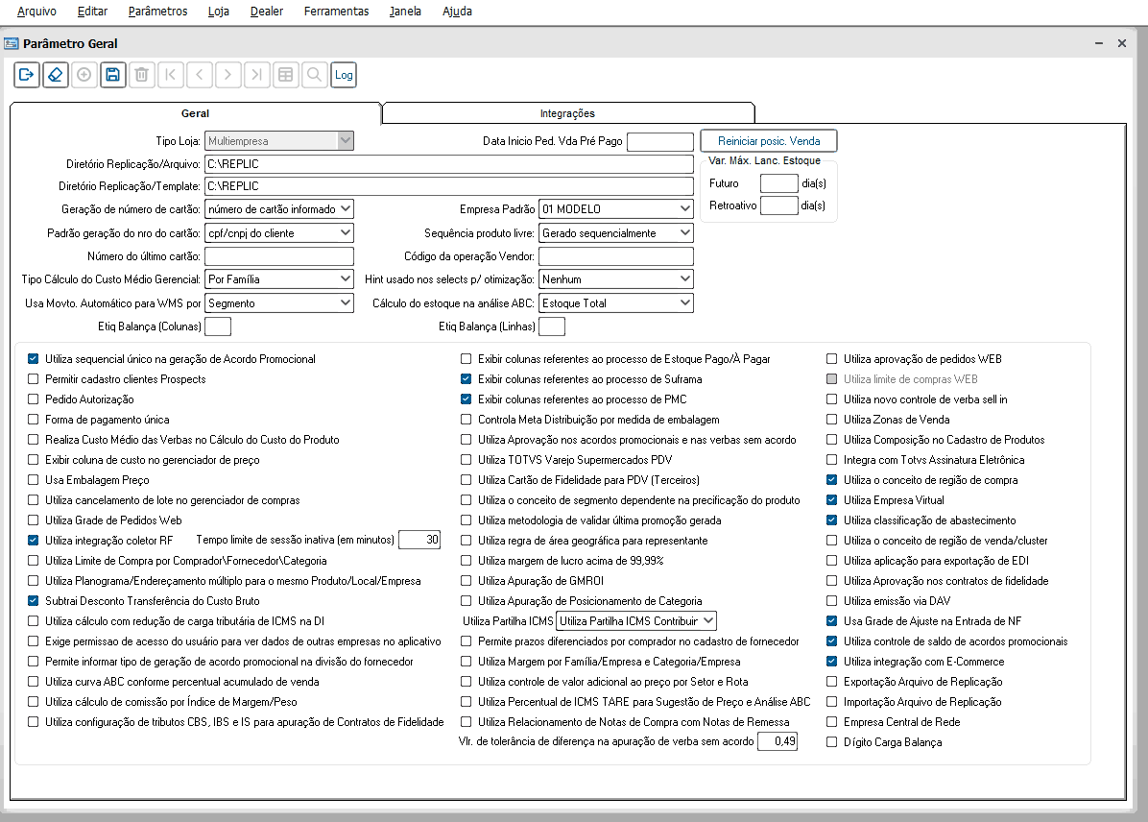Go to previous record arrow
This screenshot has height=822, width=1148.
(x=199, y=75)
